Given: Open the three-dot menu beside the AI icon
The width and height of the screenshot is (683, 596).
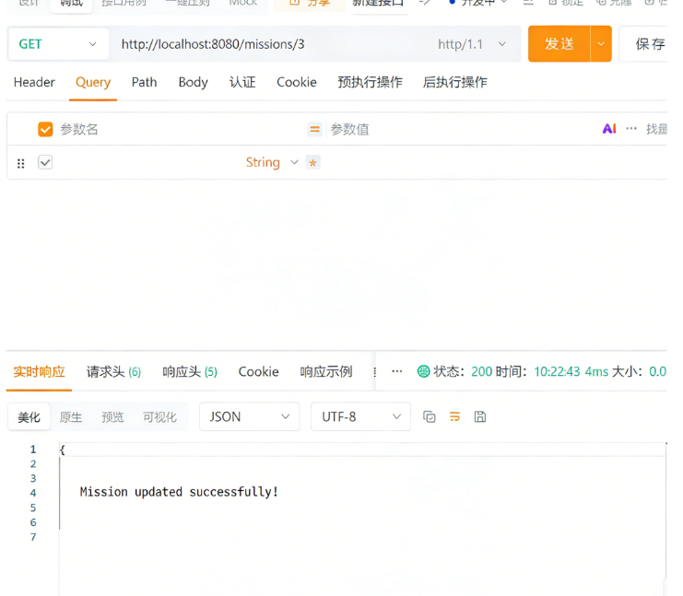Looking at the screenshot, I should click(x=631, y=128).
